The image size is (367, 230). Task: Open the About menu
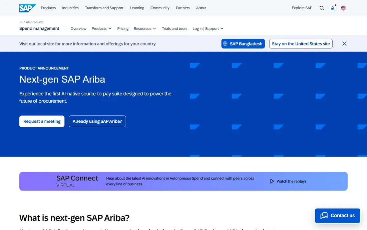coord(201,8)
